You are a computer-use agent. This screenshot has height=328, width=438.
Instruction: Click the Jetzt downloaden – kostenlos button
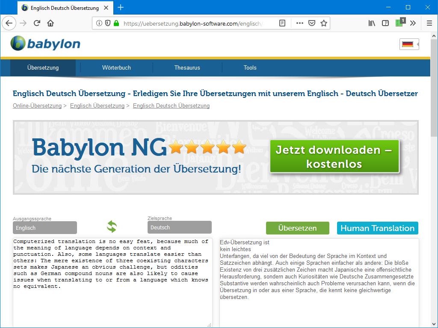pos(334,156)
